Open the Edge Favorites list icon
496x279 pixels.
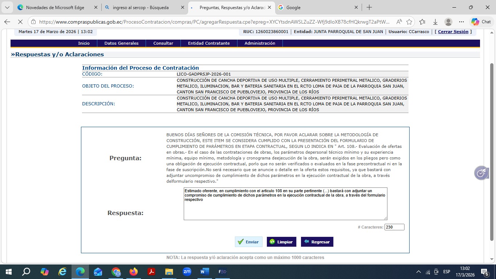coord(422,22)
